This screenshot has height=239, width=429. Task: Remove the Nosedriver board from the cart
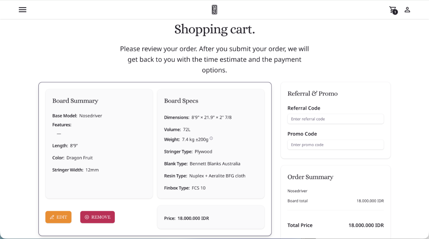(97, 217)
